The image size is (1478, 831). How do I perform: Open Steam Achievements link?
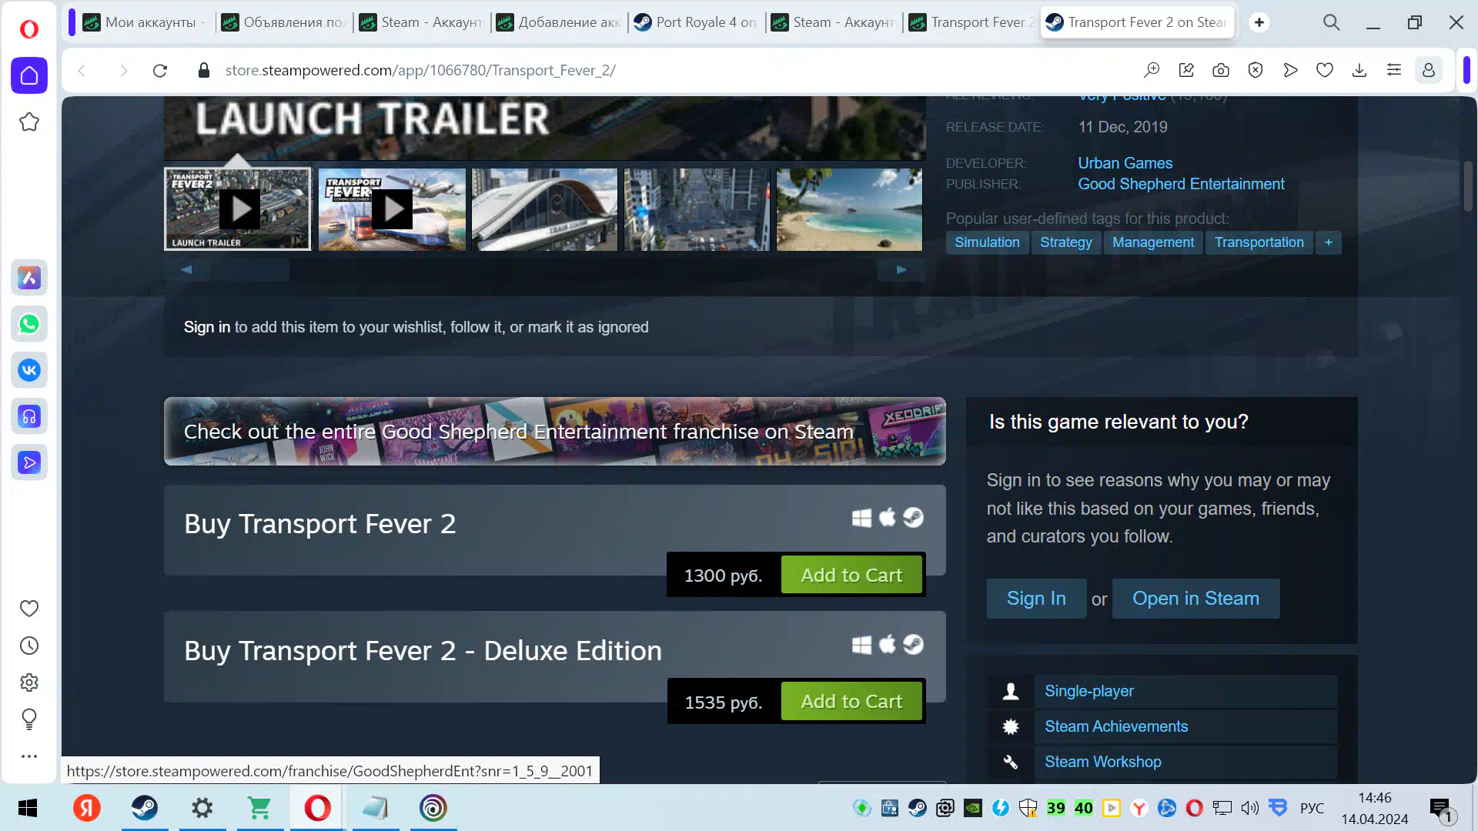[1115, 726]
